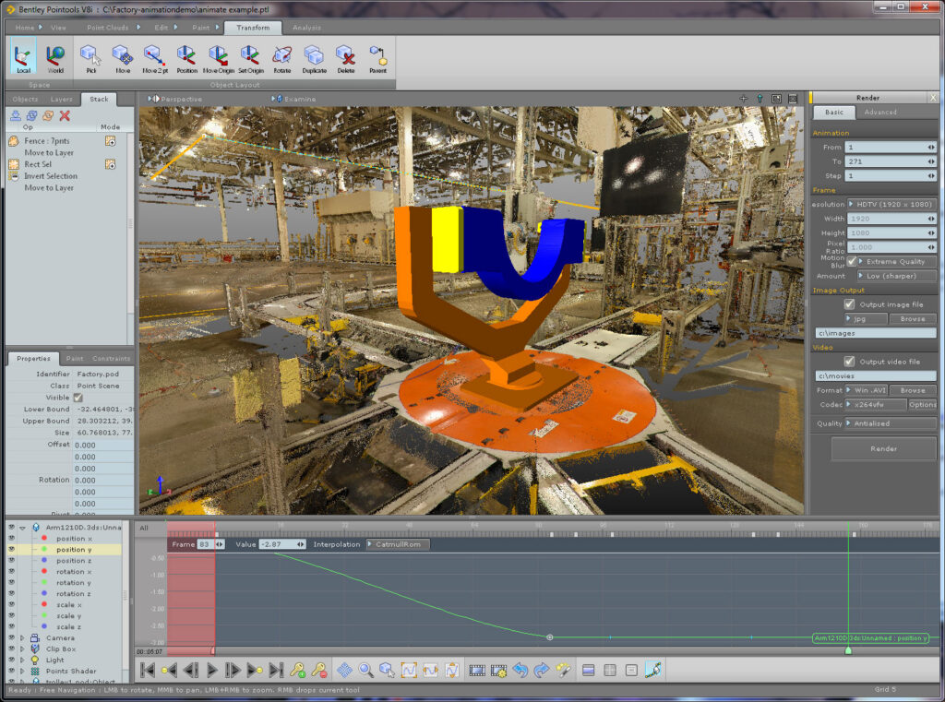Select the Move 2pt tool
Screen dimensions: 945x702
tap(155, 59)
